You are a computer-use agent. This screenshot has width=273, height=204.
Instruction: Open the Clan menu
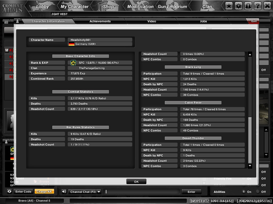click(x=207, y=7)
